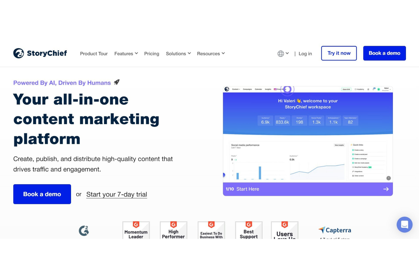
Task: Open the Content dropdown in demo preview
Action: point(236,89)
